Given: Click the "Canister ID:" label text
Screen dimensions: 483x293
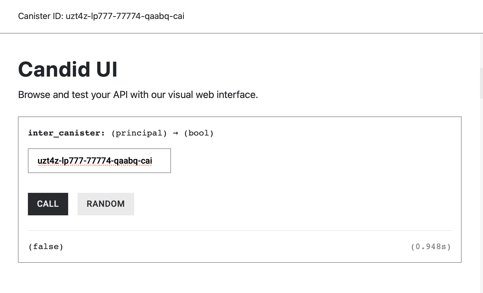Looking at the screenshot, I should [41, 16].
